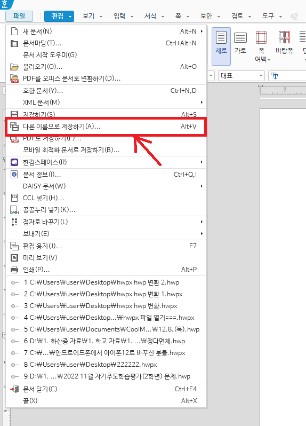Select 모바일 최적화 문서로 저장하기(B)...

[x=106, y=150]
